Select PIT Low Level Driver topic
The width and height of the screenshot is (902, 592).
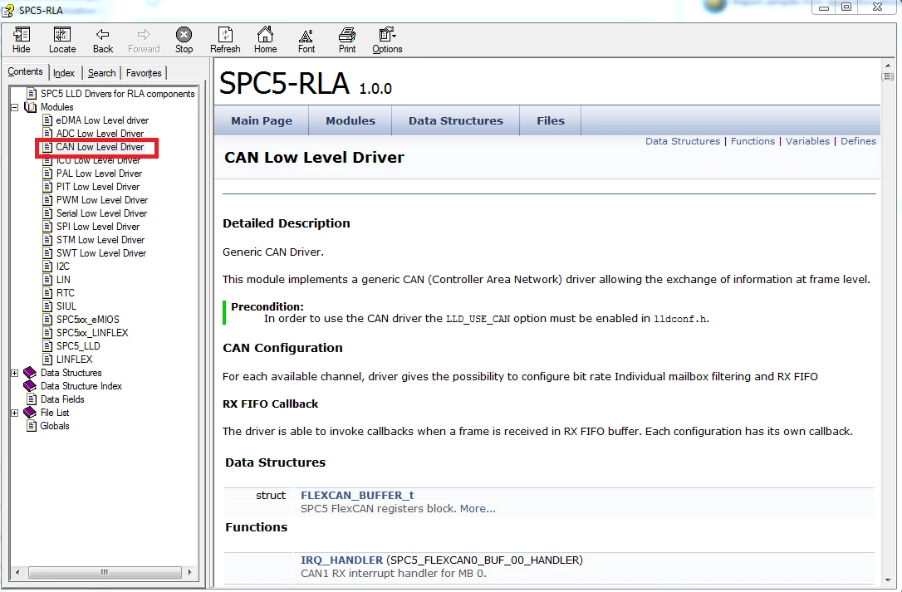point(98,187)
